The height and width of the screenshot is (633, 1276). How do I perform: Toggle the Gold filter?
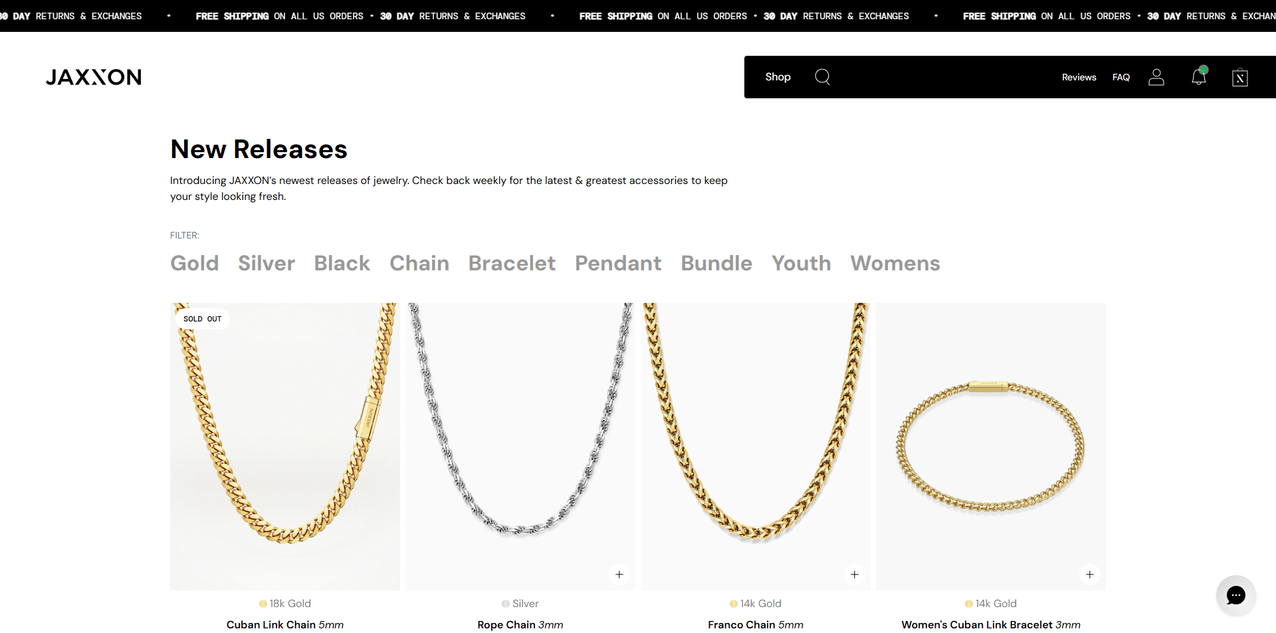(194, 263)
